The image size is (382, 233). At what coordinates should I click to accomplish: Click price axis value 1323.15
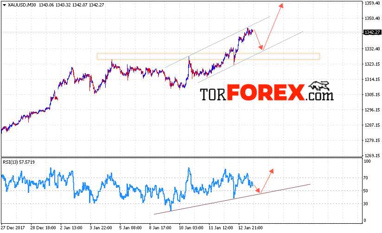[x=372, y=64]
